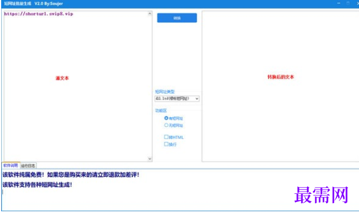Image resolution: width=359 pixels, height=213 pixels.
Task: Click the blue convert button
Action: 177,18
